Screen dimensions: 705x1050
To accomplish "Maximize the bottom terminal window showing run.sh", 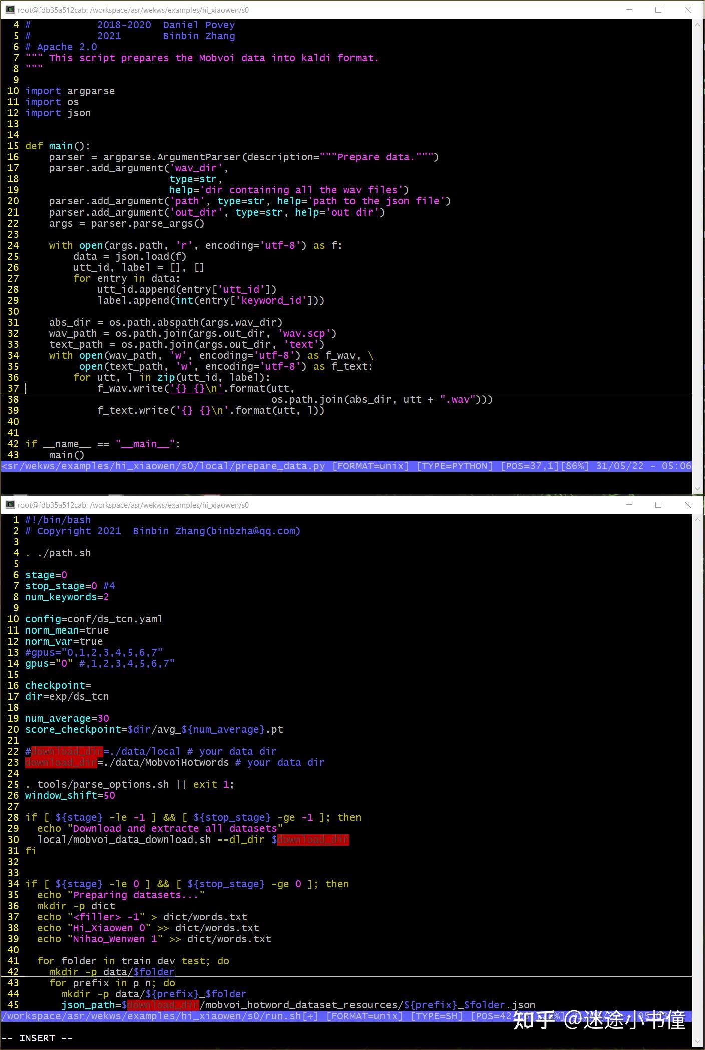I will pyautogui.click(x=658, y=505).
